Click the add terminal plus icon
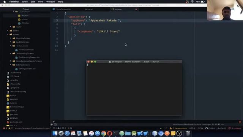Image resolution: width=243 pixels, height=137 pixels. click(52, 124)
